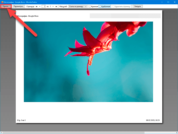Maximize the Firefox window
Screen dimensions: 178x134
point(169,2)
